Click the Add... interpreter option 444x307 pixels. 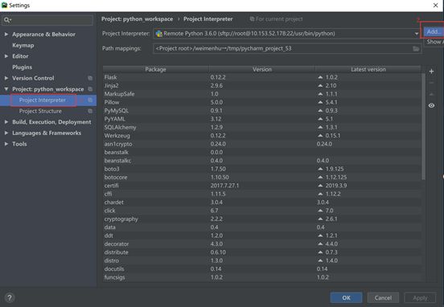tap(434, 31)
